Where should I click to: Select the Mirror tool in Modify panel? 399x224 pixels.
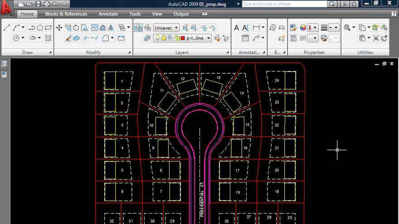coord(111,28)
